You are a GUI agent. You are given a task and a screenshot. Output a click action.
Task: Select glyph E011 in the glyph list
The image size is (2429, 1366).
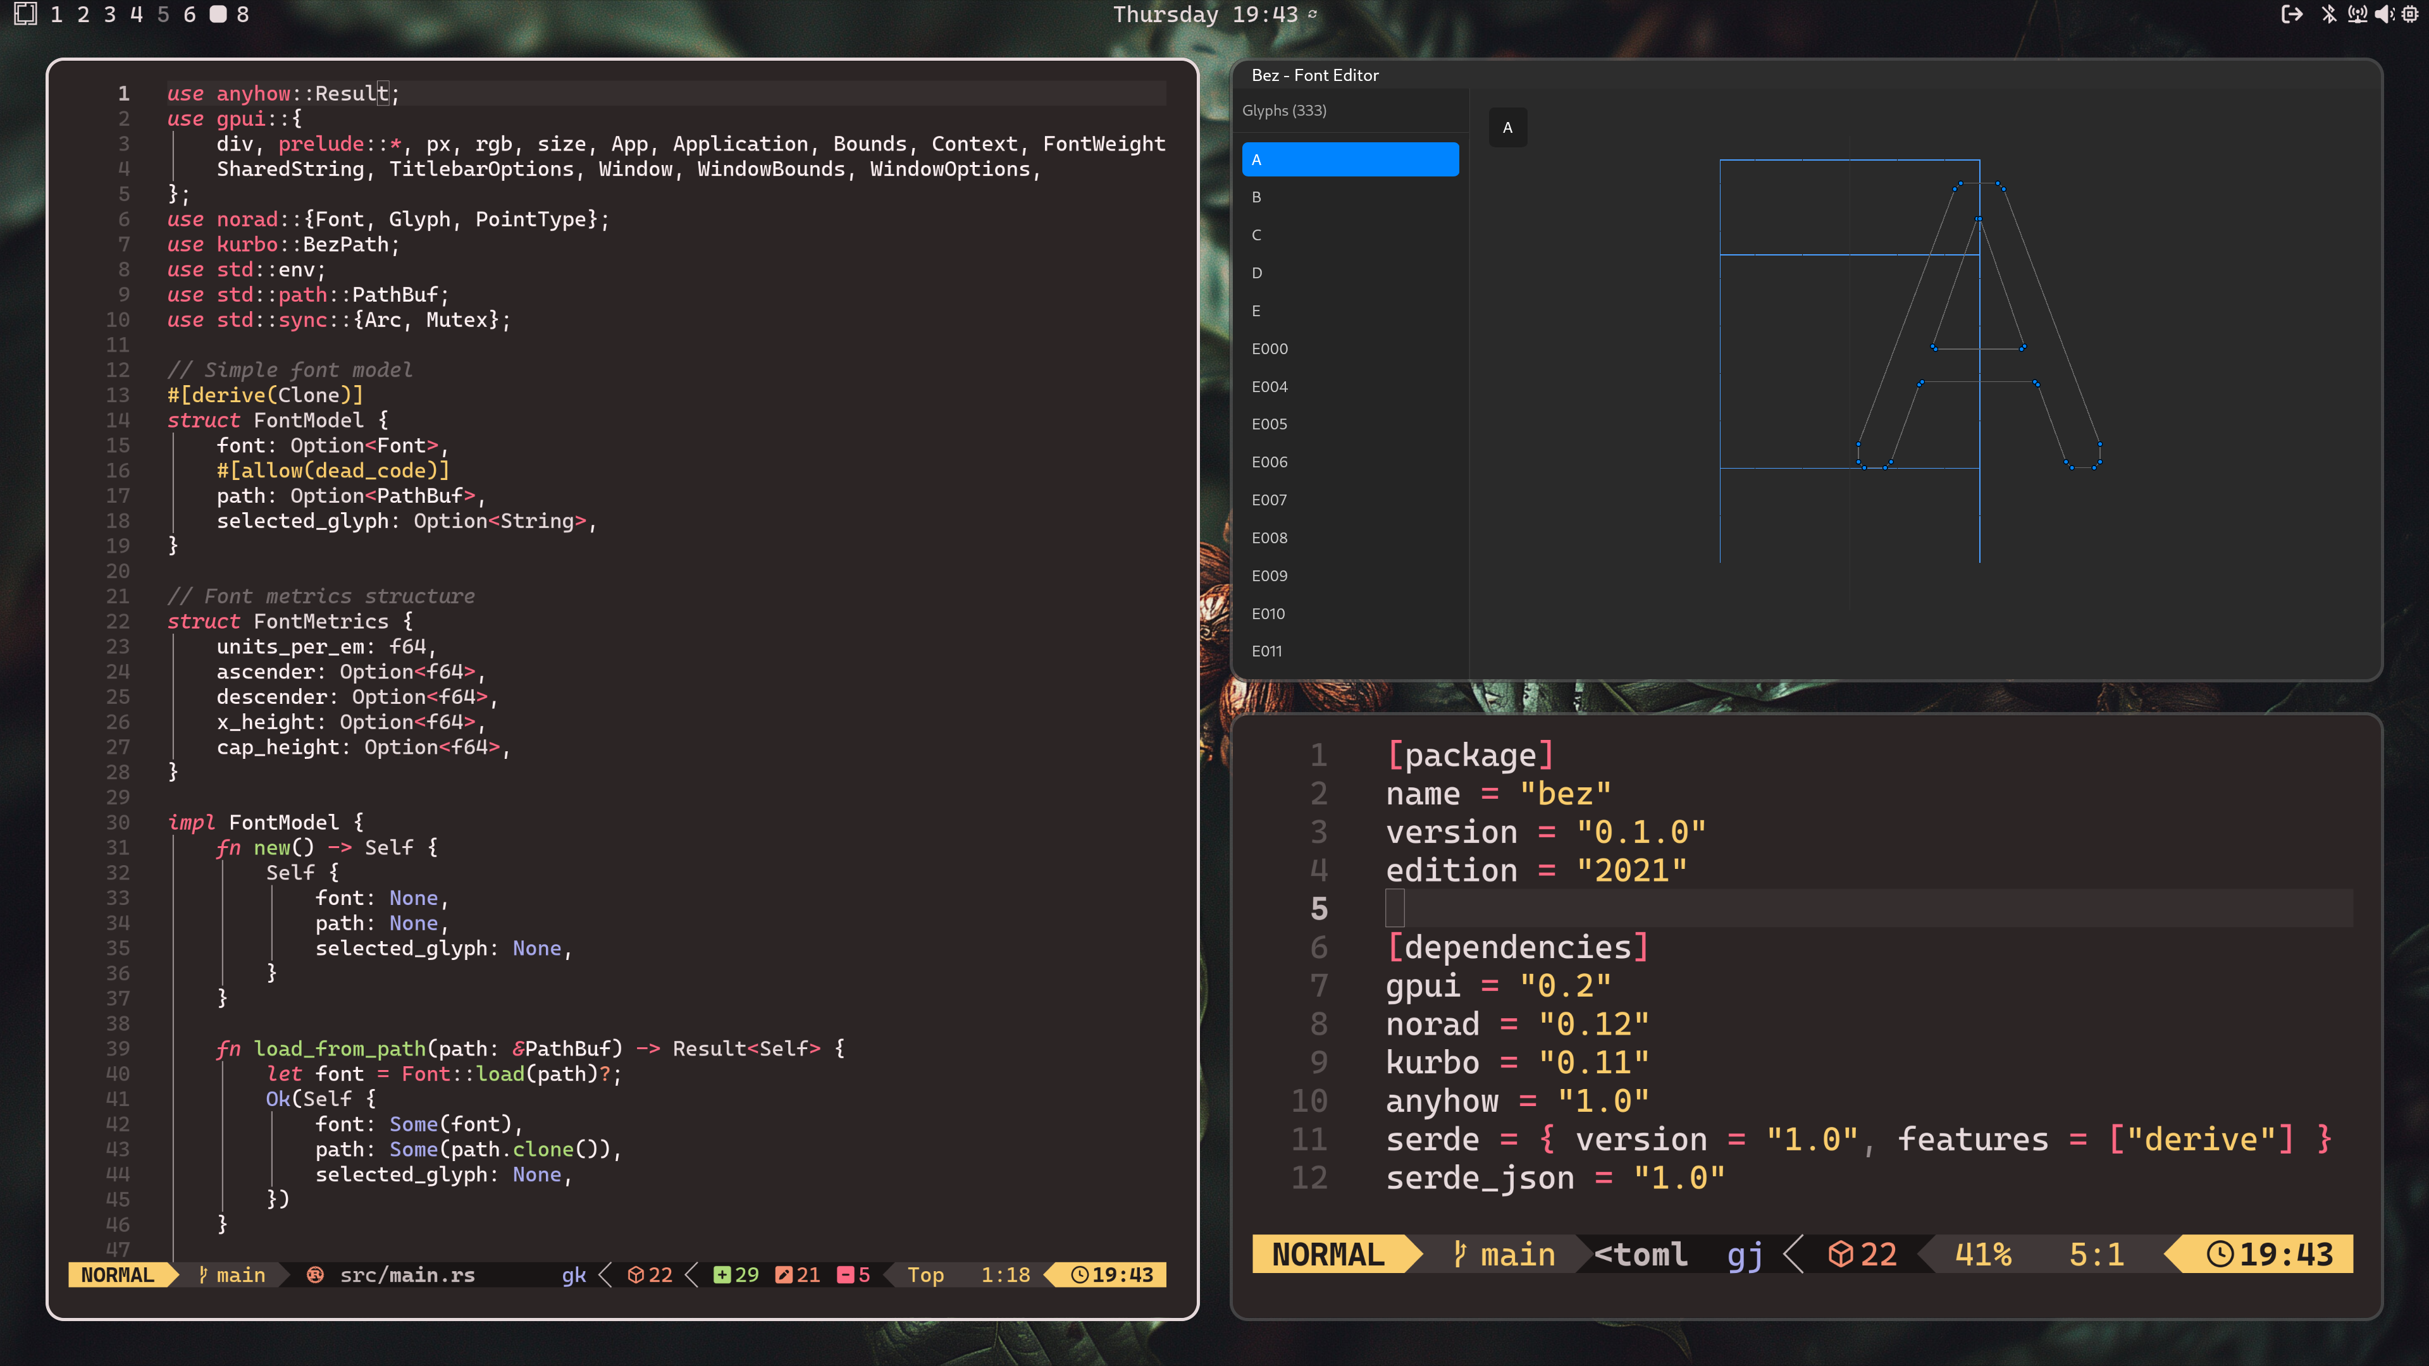[1266, 651]
